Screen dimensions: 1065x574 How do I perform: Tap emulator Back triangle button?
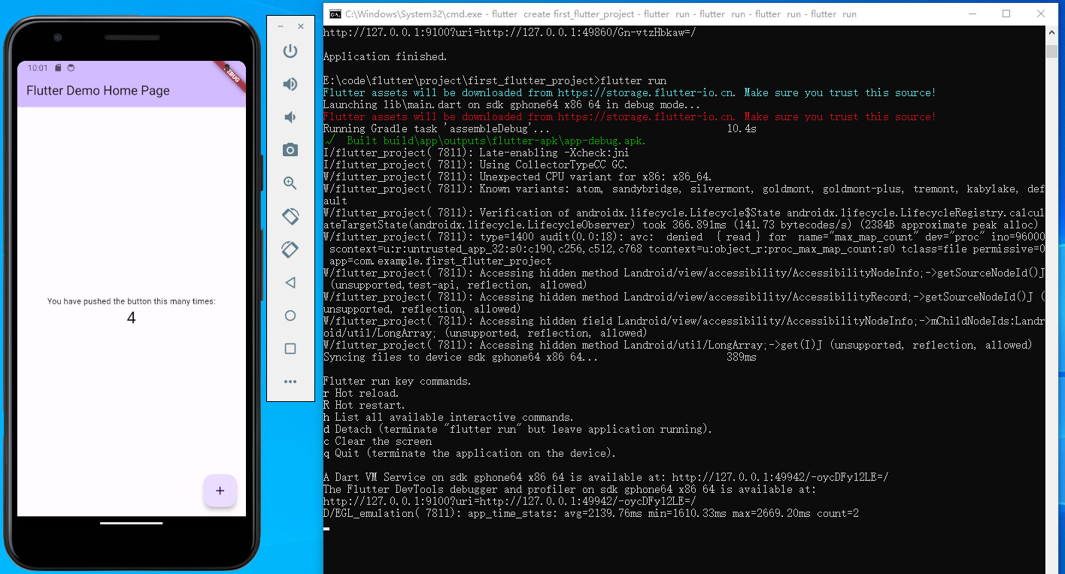tap(290, 282)
